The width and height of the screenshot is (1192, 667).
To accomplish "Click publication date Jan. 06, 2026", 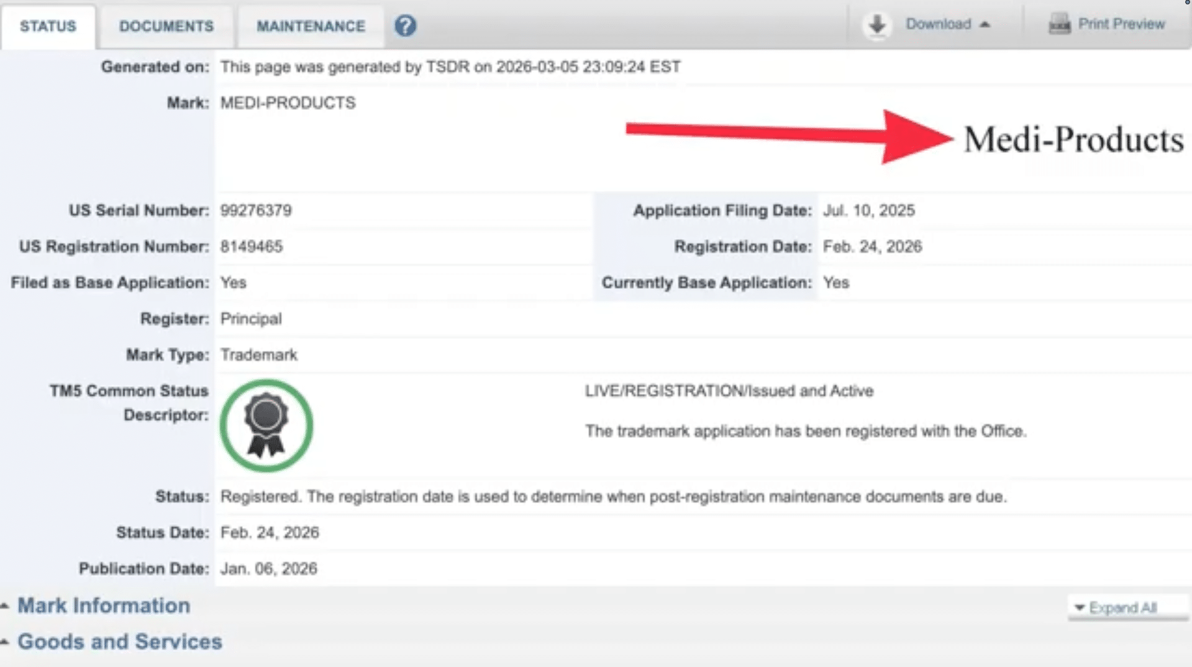I will [x=268, y=569].
